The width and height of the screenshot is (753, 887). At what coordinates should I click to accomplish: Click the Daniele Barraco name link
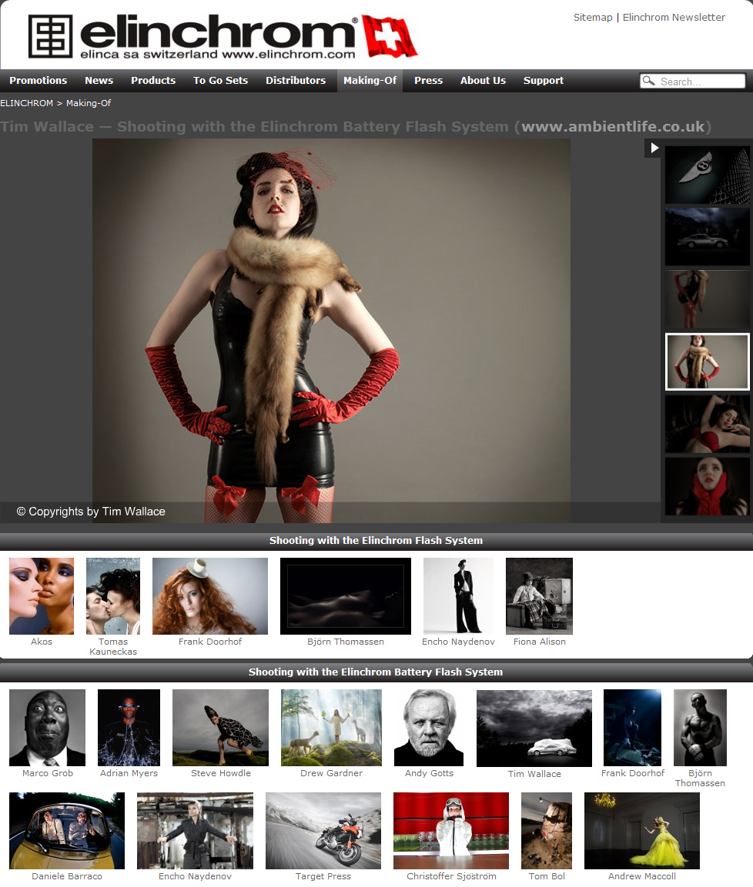click(x=67, y=876)
